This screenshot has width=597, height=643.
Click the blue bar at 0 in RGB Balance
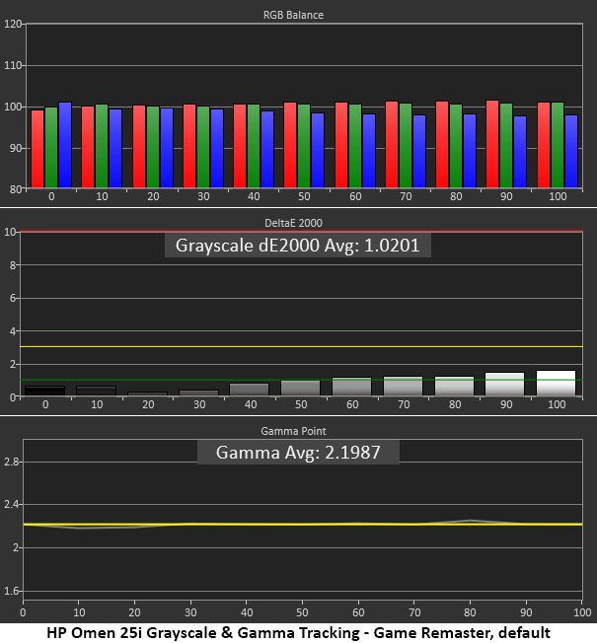point(65,145)
